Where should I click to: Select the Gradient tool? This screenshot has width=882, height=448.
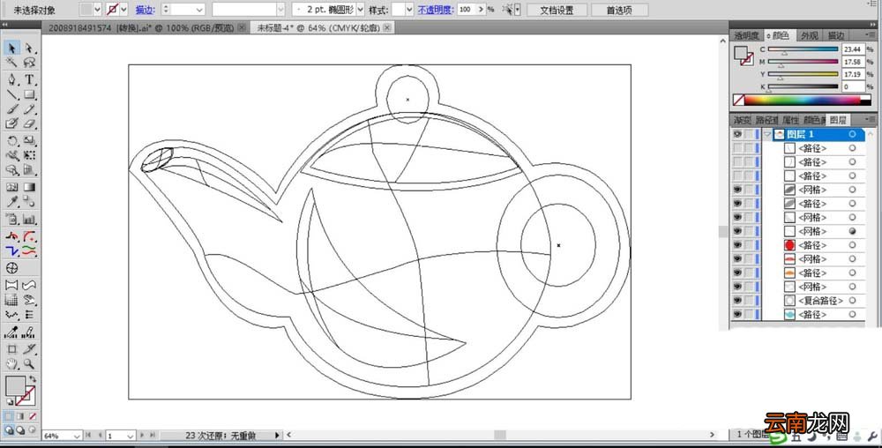coord(29,187)
